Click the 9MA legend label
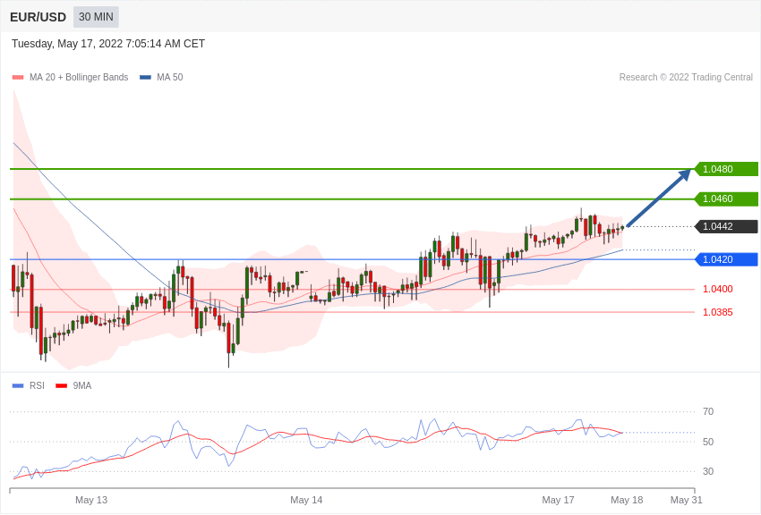 click(82, 385)
